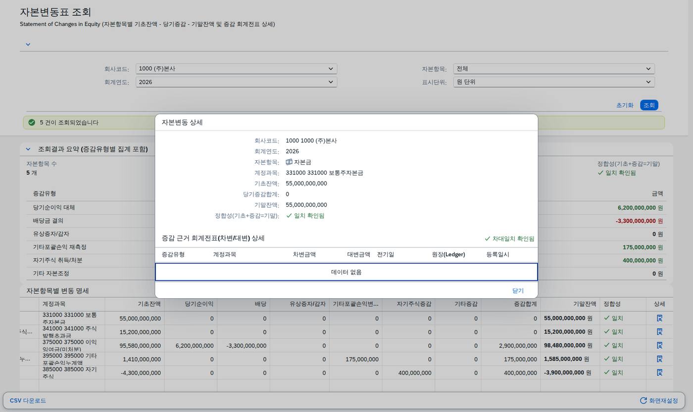Image resolution: width=693 pixels, height=412 pixels.
Task: Open detail icon for 395000 기타포괄손익누계액 row
Action: tap(659, 359)
